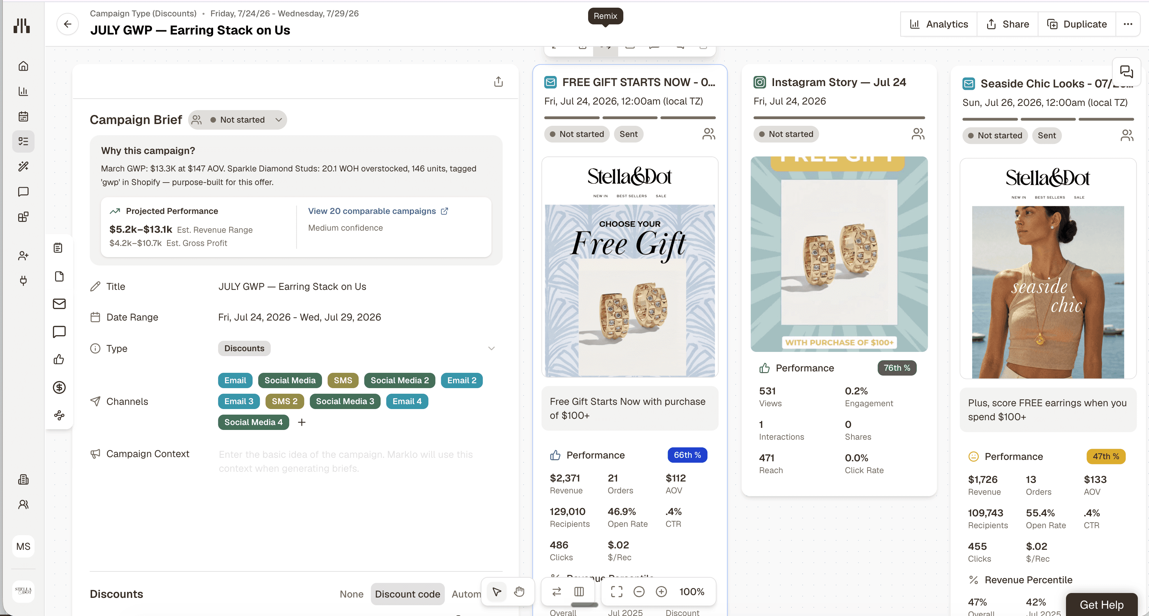The image size is (1149, 616).
Task: Select the None discount option
Action: [x=352, y=594]
